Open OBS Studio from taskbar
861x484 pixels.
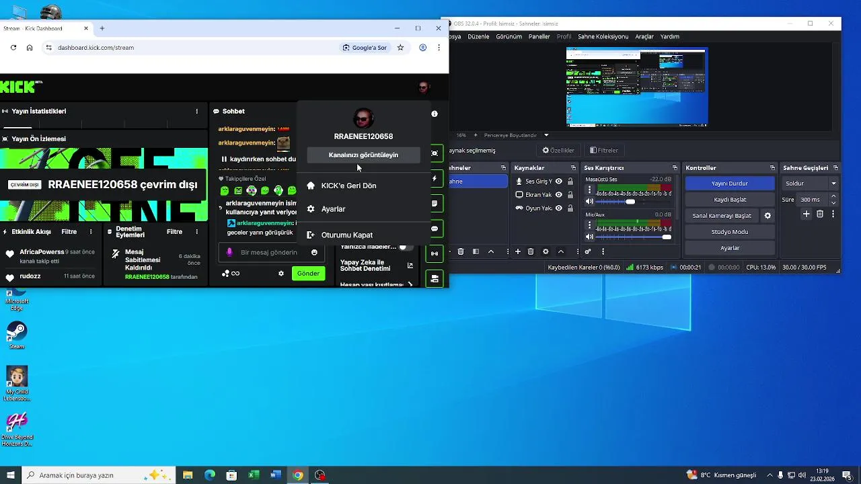[x=320, y=475]
